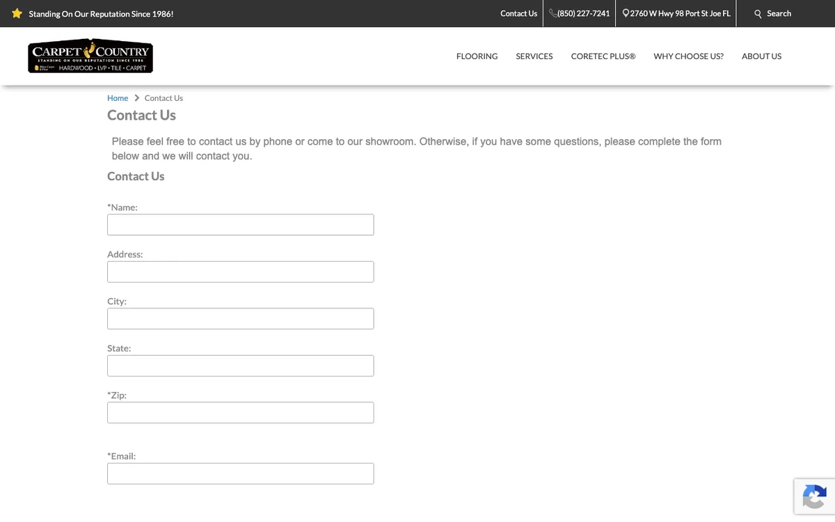Click the breadcrumb chevron separator
The width and height of the screenshot is (835, 522).
pos(136,98)
